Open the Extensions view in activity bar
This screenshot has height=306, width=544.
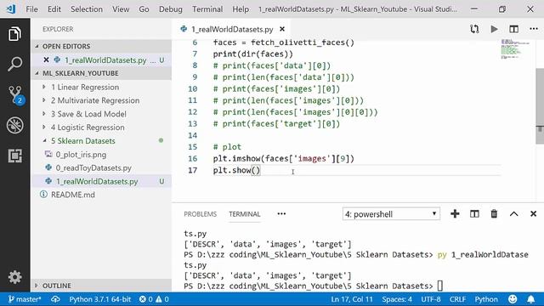15,156
